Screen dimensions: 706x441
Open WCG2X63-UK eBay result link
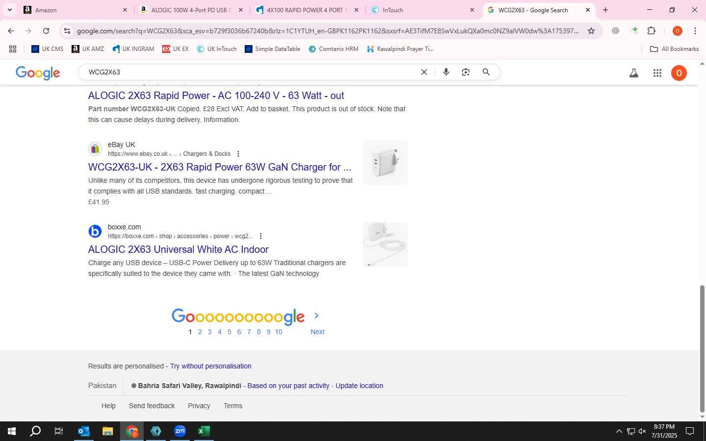(220, 167)
